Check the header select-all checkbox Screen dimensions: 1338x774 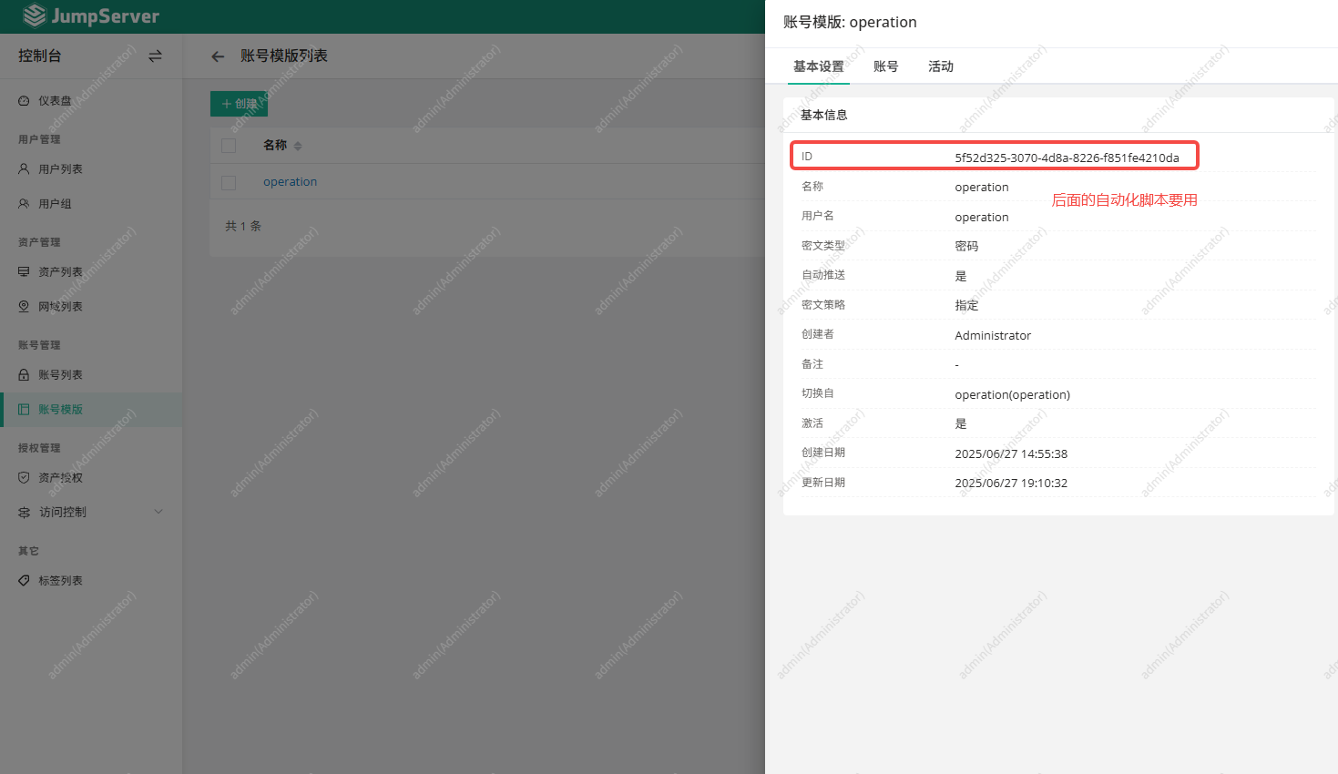[228, 145]
